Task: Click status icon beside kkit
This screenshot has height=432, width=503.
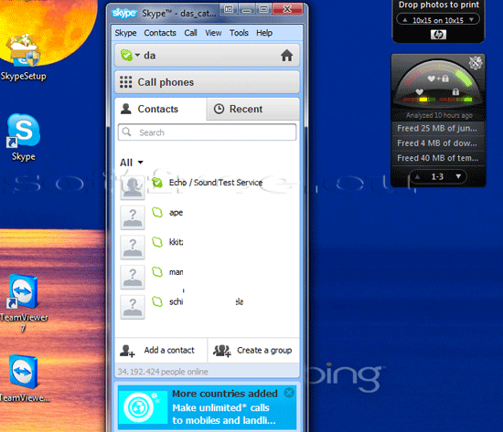Action: coord(157,242)
